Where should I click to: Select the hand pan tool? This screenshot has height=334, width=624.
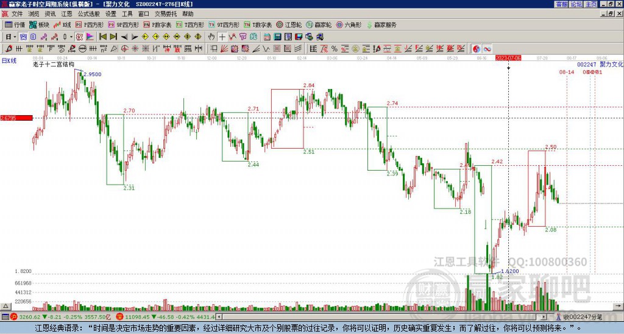tap(211, 37)
